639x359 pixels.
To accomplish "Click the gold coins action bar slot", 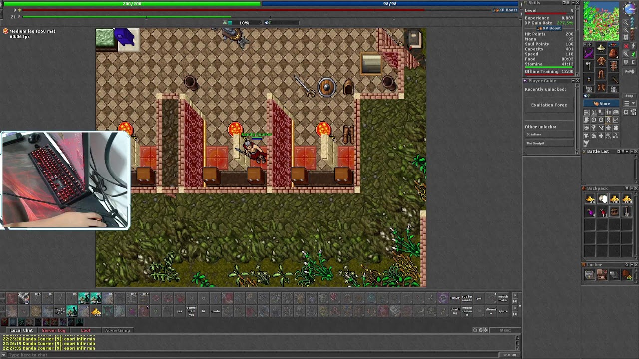I will coord(96,311).
